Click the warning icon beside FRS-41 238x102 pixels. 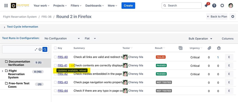click(72, 65)
